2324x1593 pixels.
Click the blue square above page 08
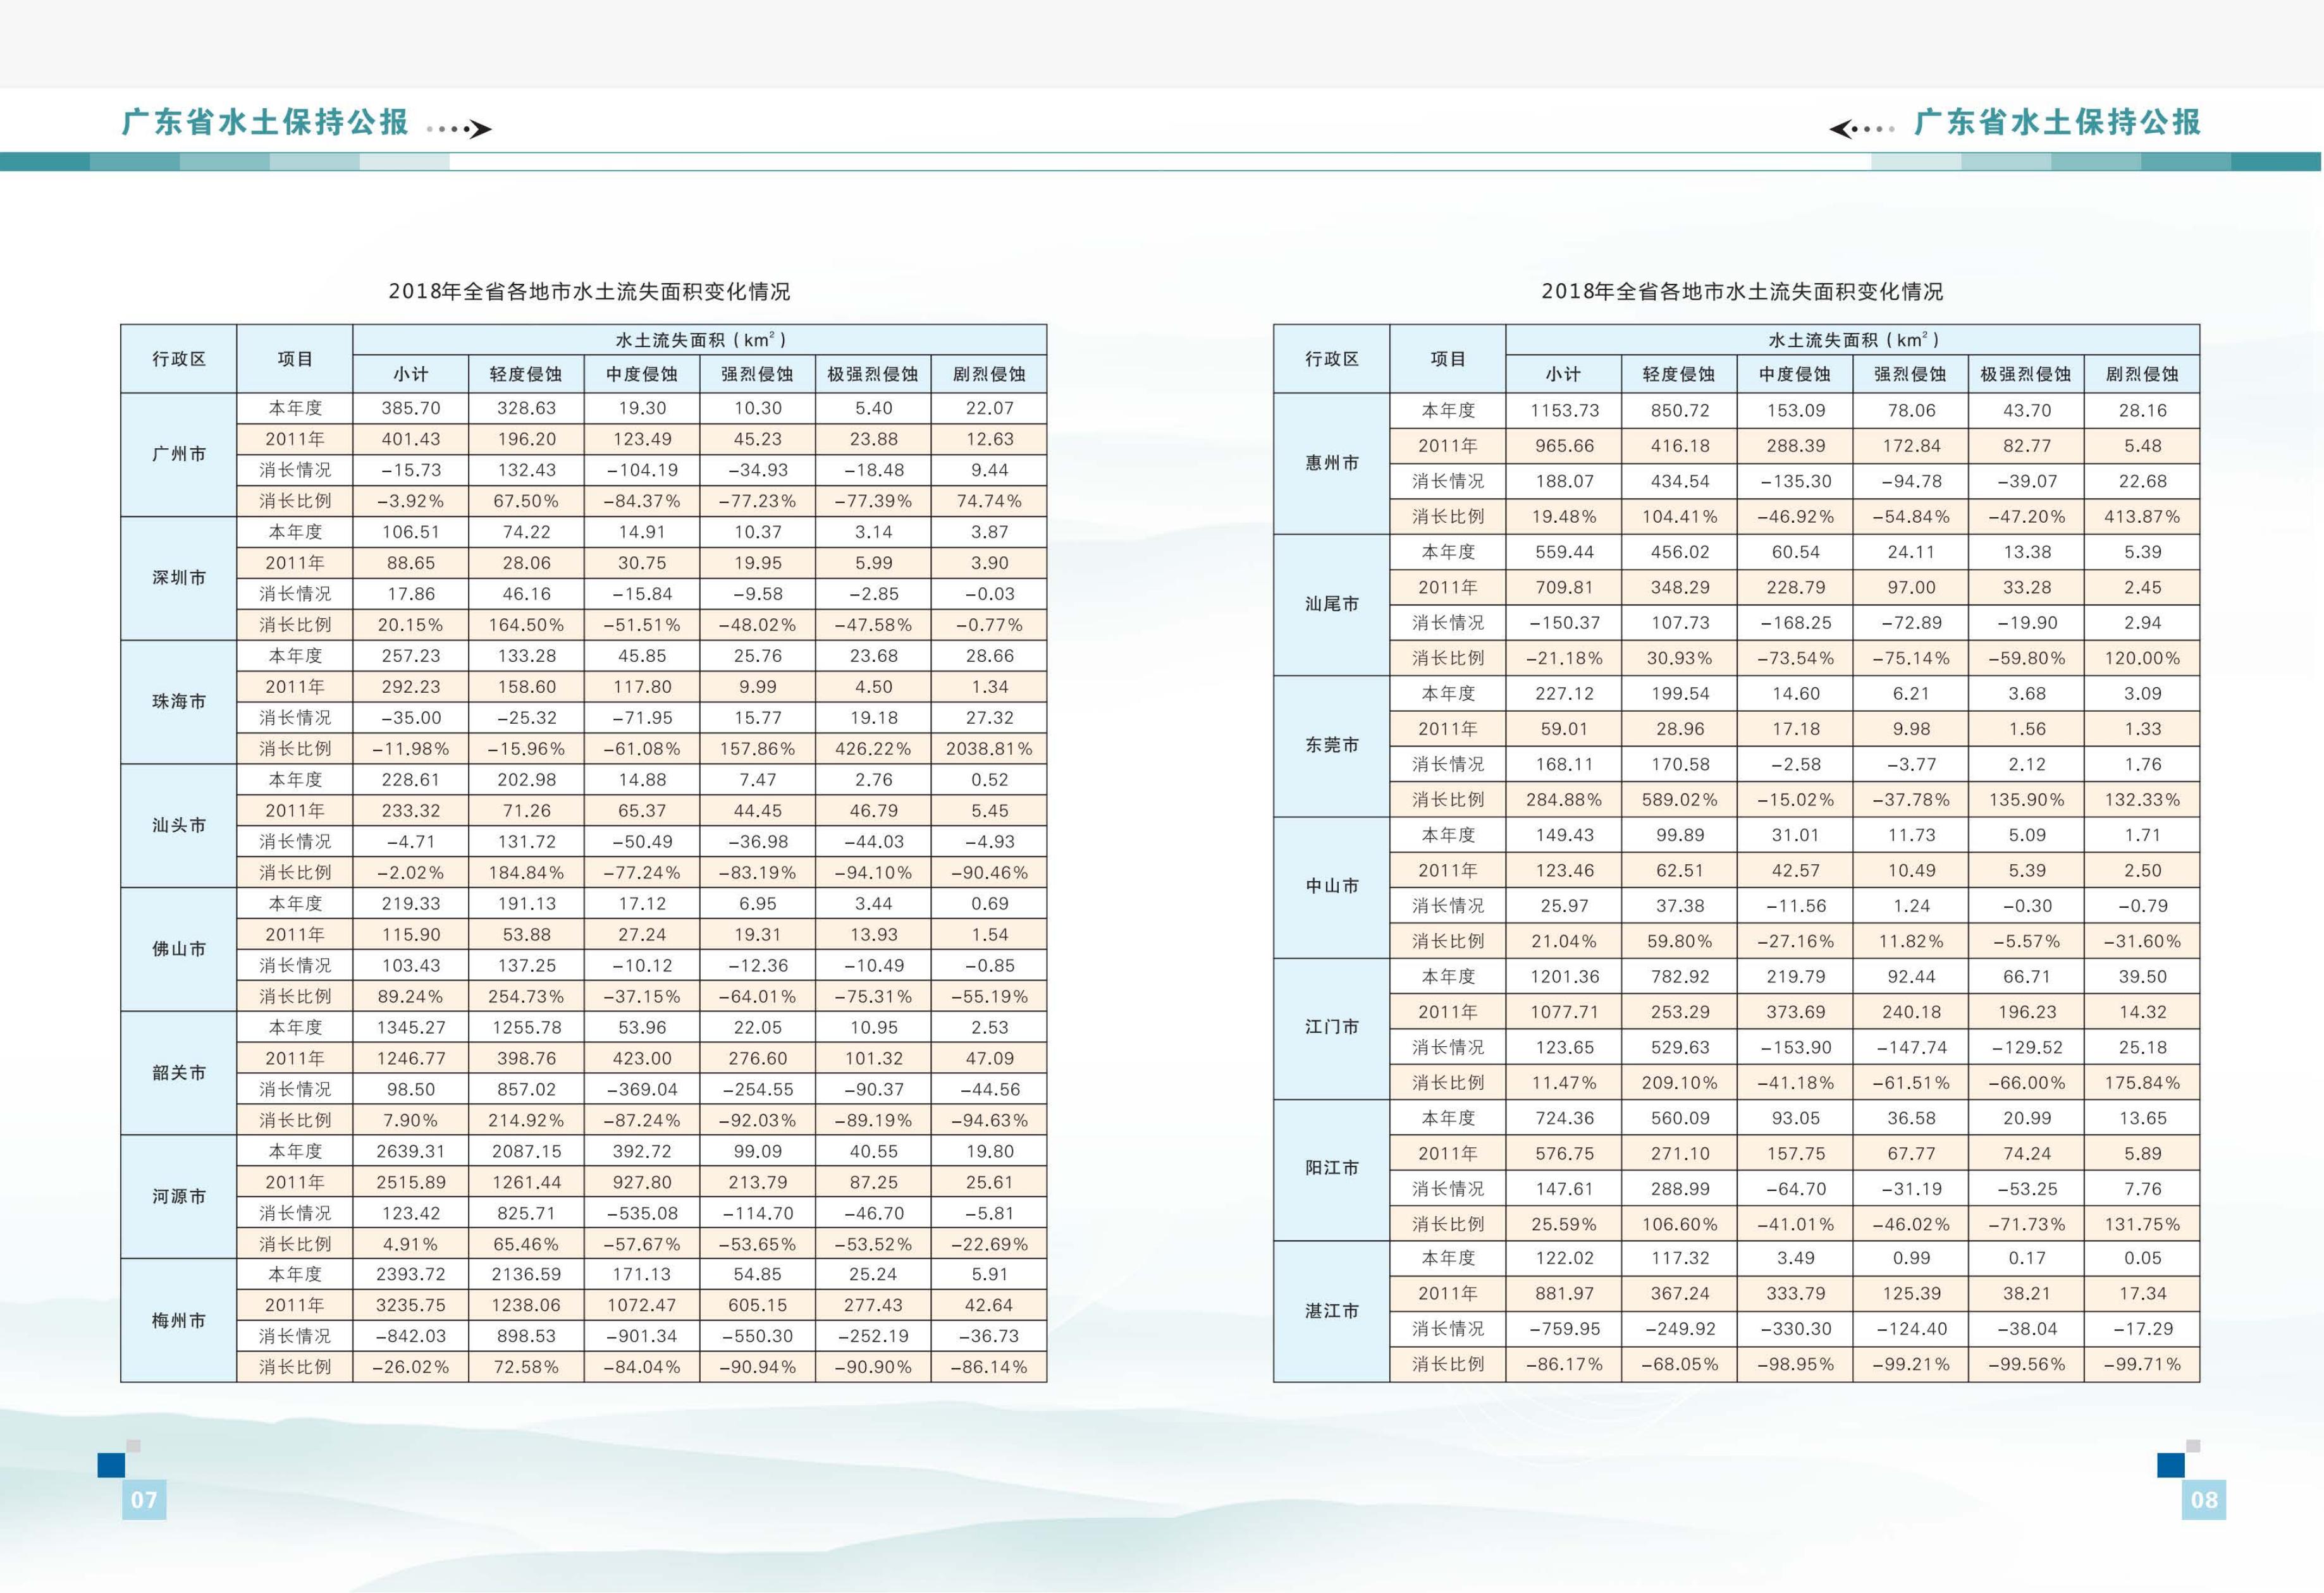(2171, 1465)
